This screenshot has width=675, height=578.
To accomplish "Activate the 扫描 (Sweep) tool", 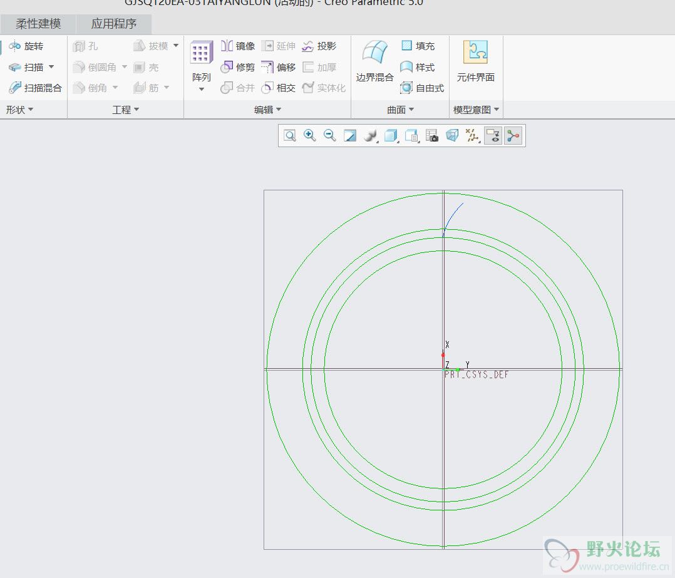I will pyautogui.click(x=26, y=67).
